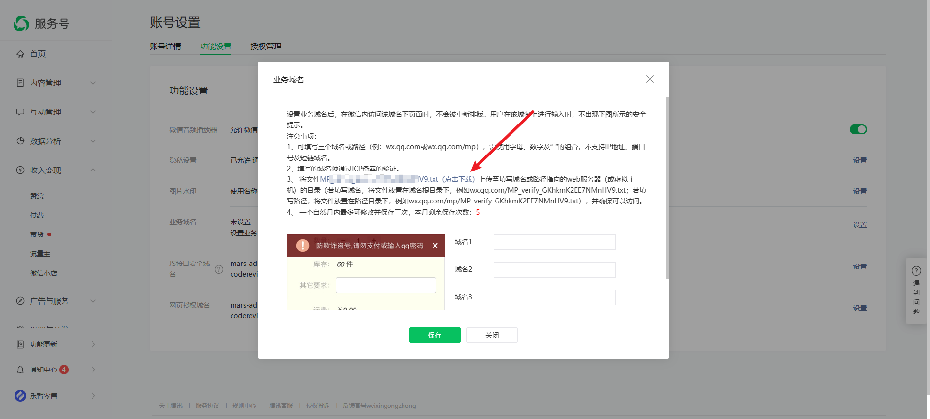The height and width of the screenshot is (419, 930).
Task: Click 设置 for JS接口安全域名 row
Action: 860,266
